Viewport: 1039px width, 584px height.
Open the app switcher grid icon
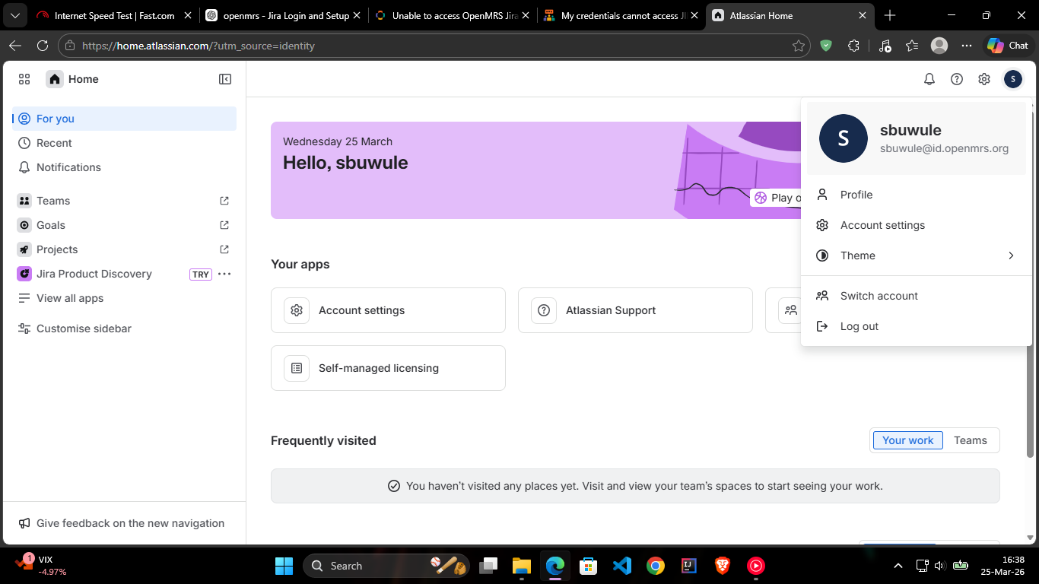click(24, 79)
